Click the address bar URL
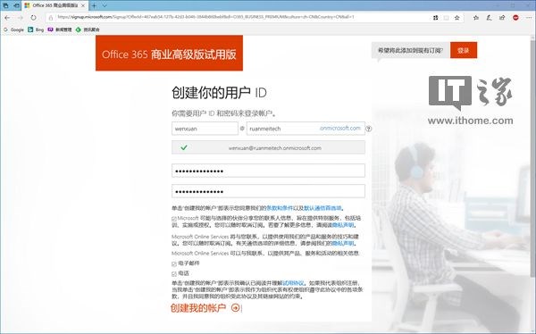Screen dimensions: 536x334 tap(205, 17)
